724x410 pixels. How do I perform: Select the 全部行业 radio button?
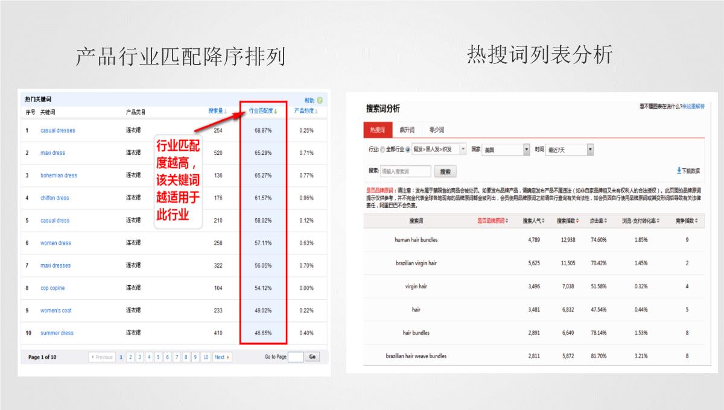click(x=383, y=150)
